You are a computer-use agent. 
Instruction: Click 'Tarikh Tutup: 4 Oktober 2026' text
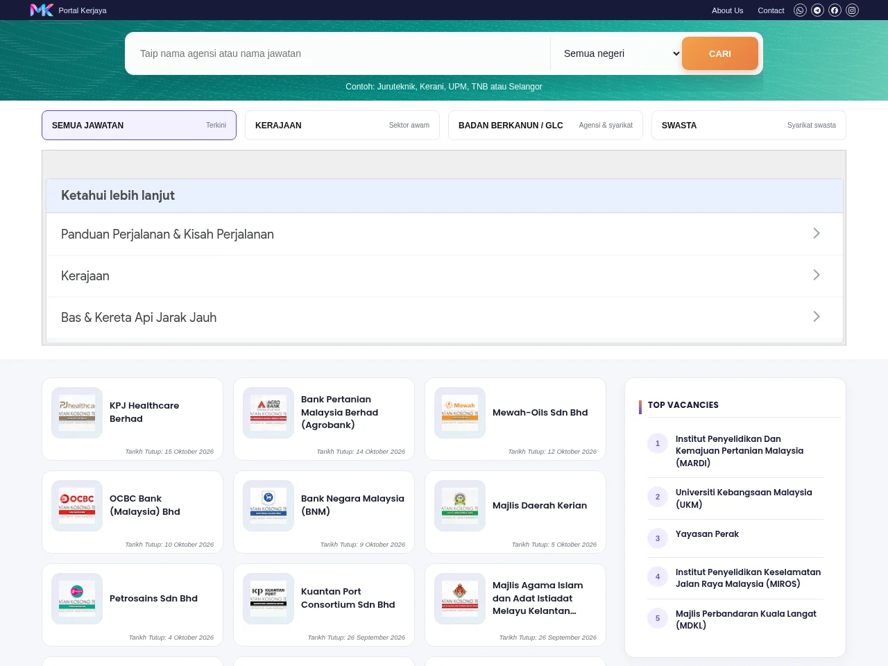pos(171,638)
